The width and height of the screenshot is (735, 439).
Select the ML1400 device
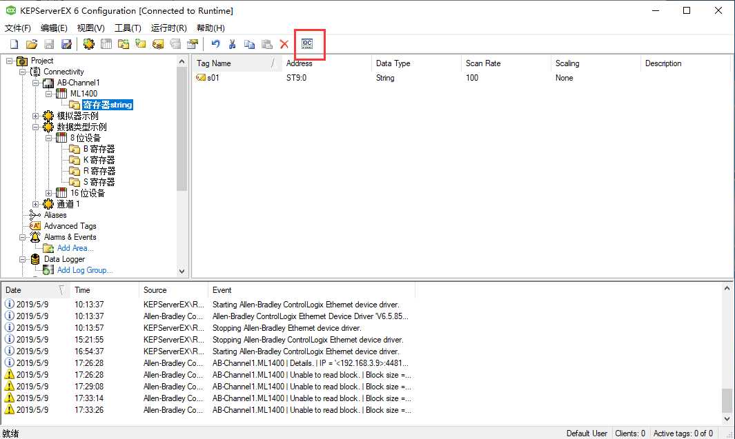tap(84, 94)
